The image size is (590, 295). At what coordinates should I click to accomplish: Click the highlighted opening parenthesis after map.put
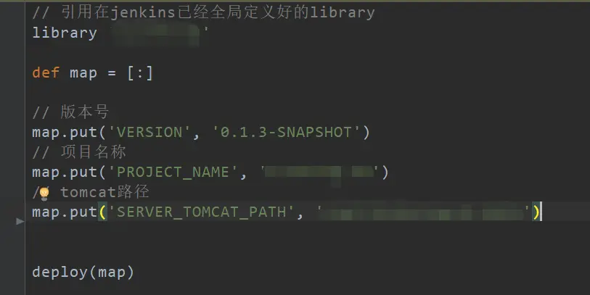(102, 212)
